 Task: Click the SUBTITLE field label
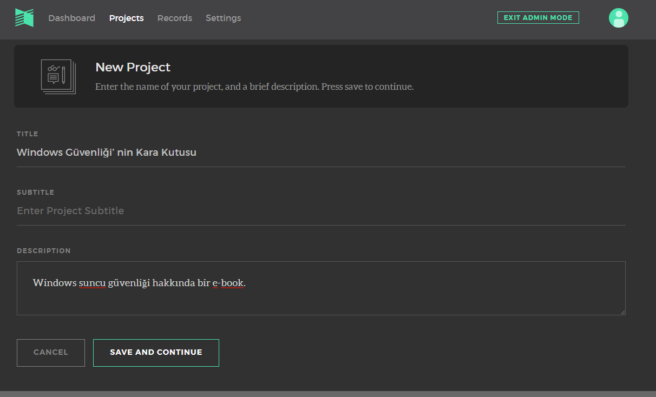pyautogui.click(x=36, y=193)
